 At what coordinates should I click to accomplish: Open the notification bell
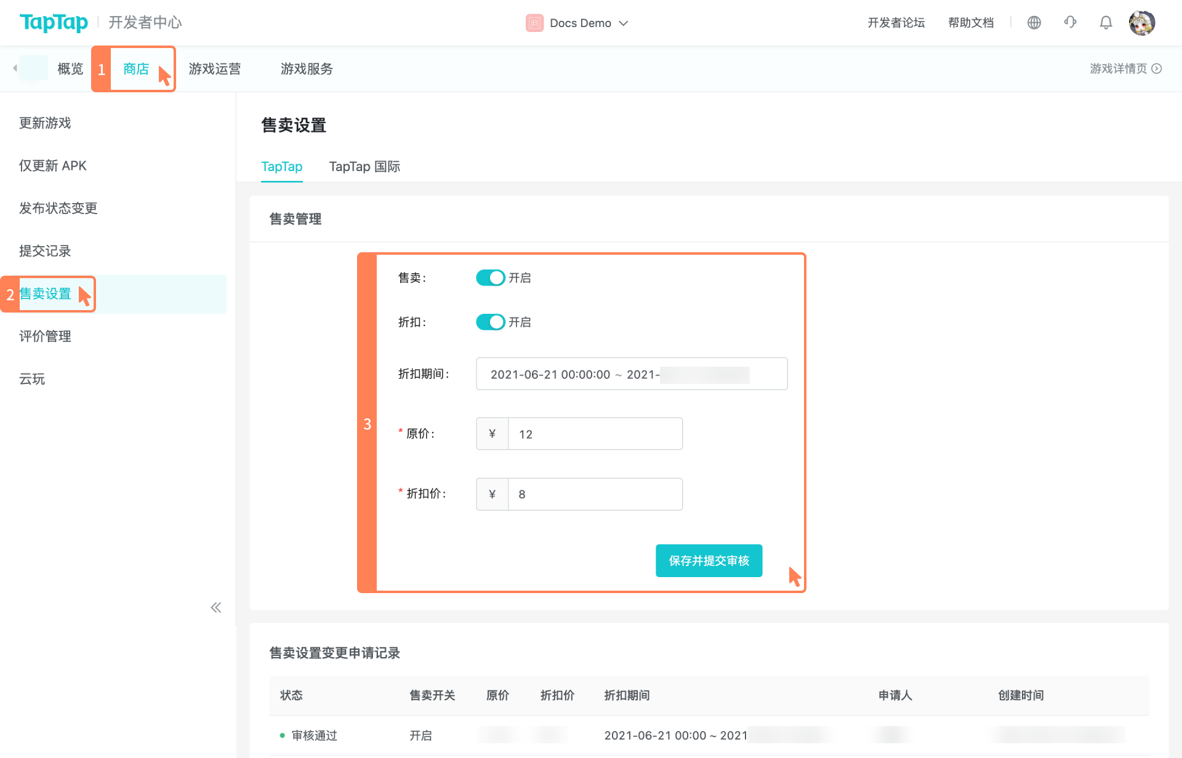[x=1106, y=22]
